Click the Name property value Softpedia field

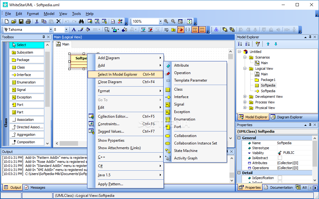pyautogui.click(x=294, y=143)
